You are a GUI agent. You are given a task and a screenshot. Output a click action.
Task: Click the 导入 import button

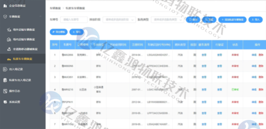point(256,20)
